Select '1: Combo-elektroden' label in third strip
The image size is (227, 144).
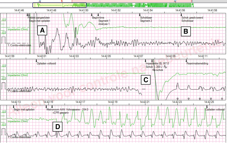pos(19,137)
